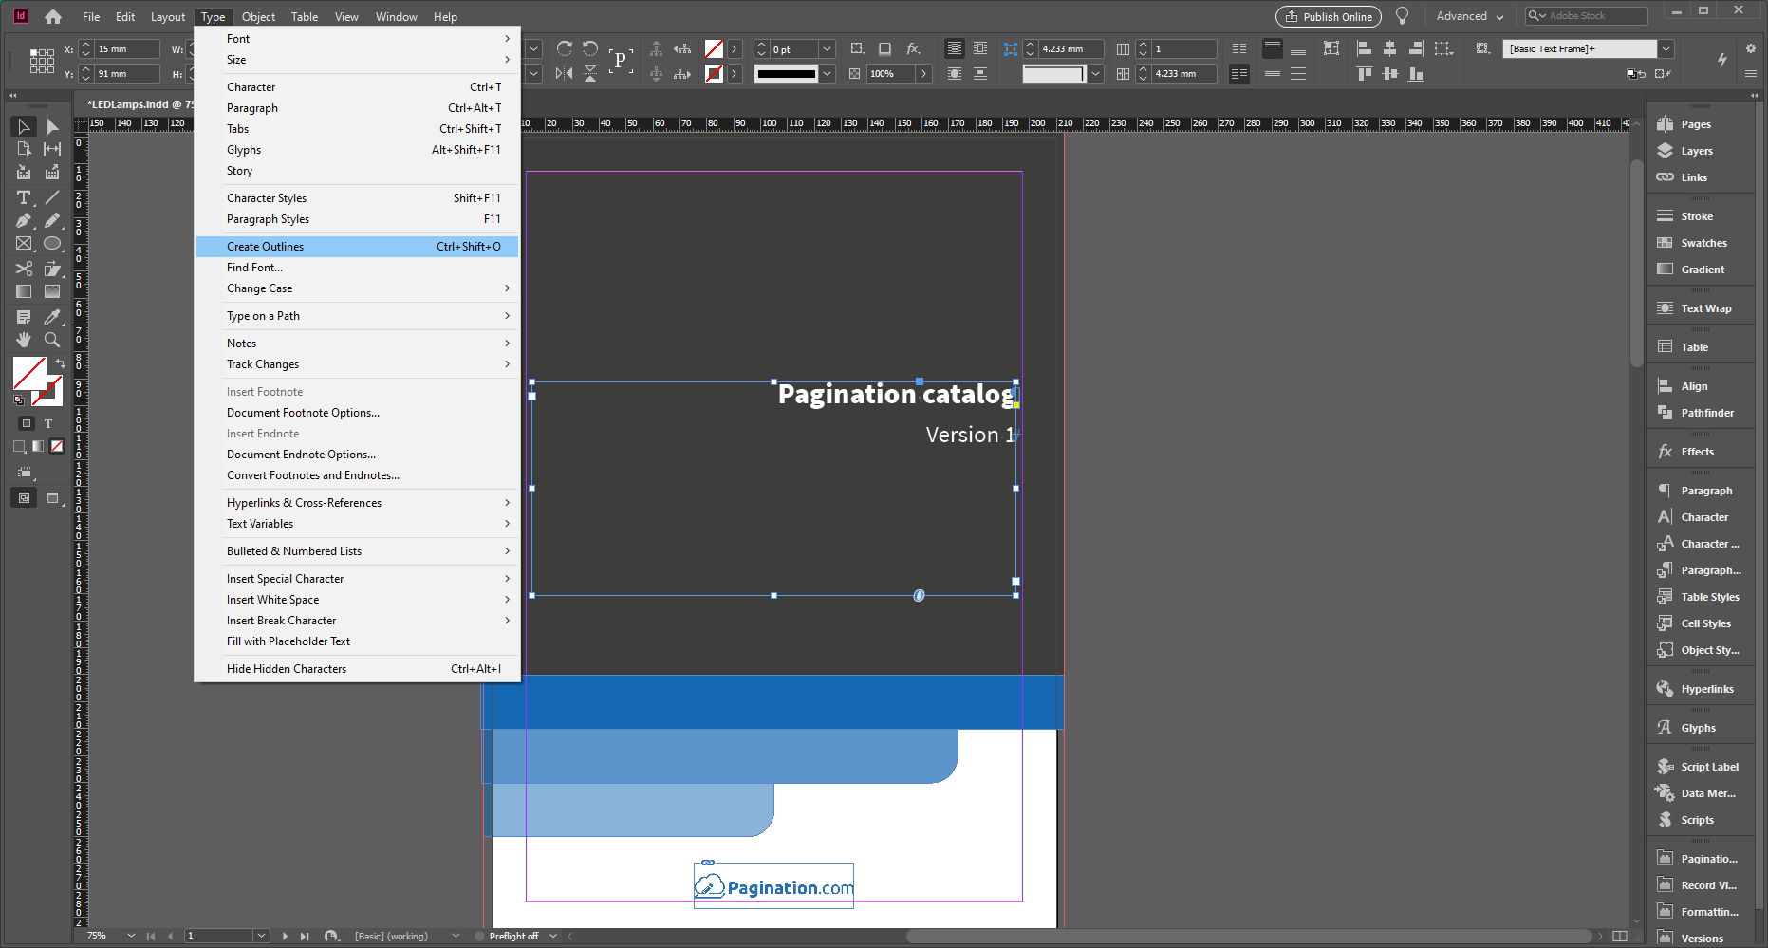Toggle formatting affects text button
The image size is (1768, 948).
[x=48, y=424]
